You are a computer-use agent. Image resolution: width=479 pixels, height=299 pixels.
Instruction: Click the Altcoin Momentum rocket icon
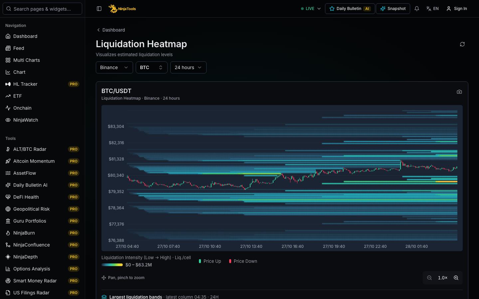tap(8, 161)
